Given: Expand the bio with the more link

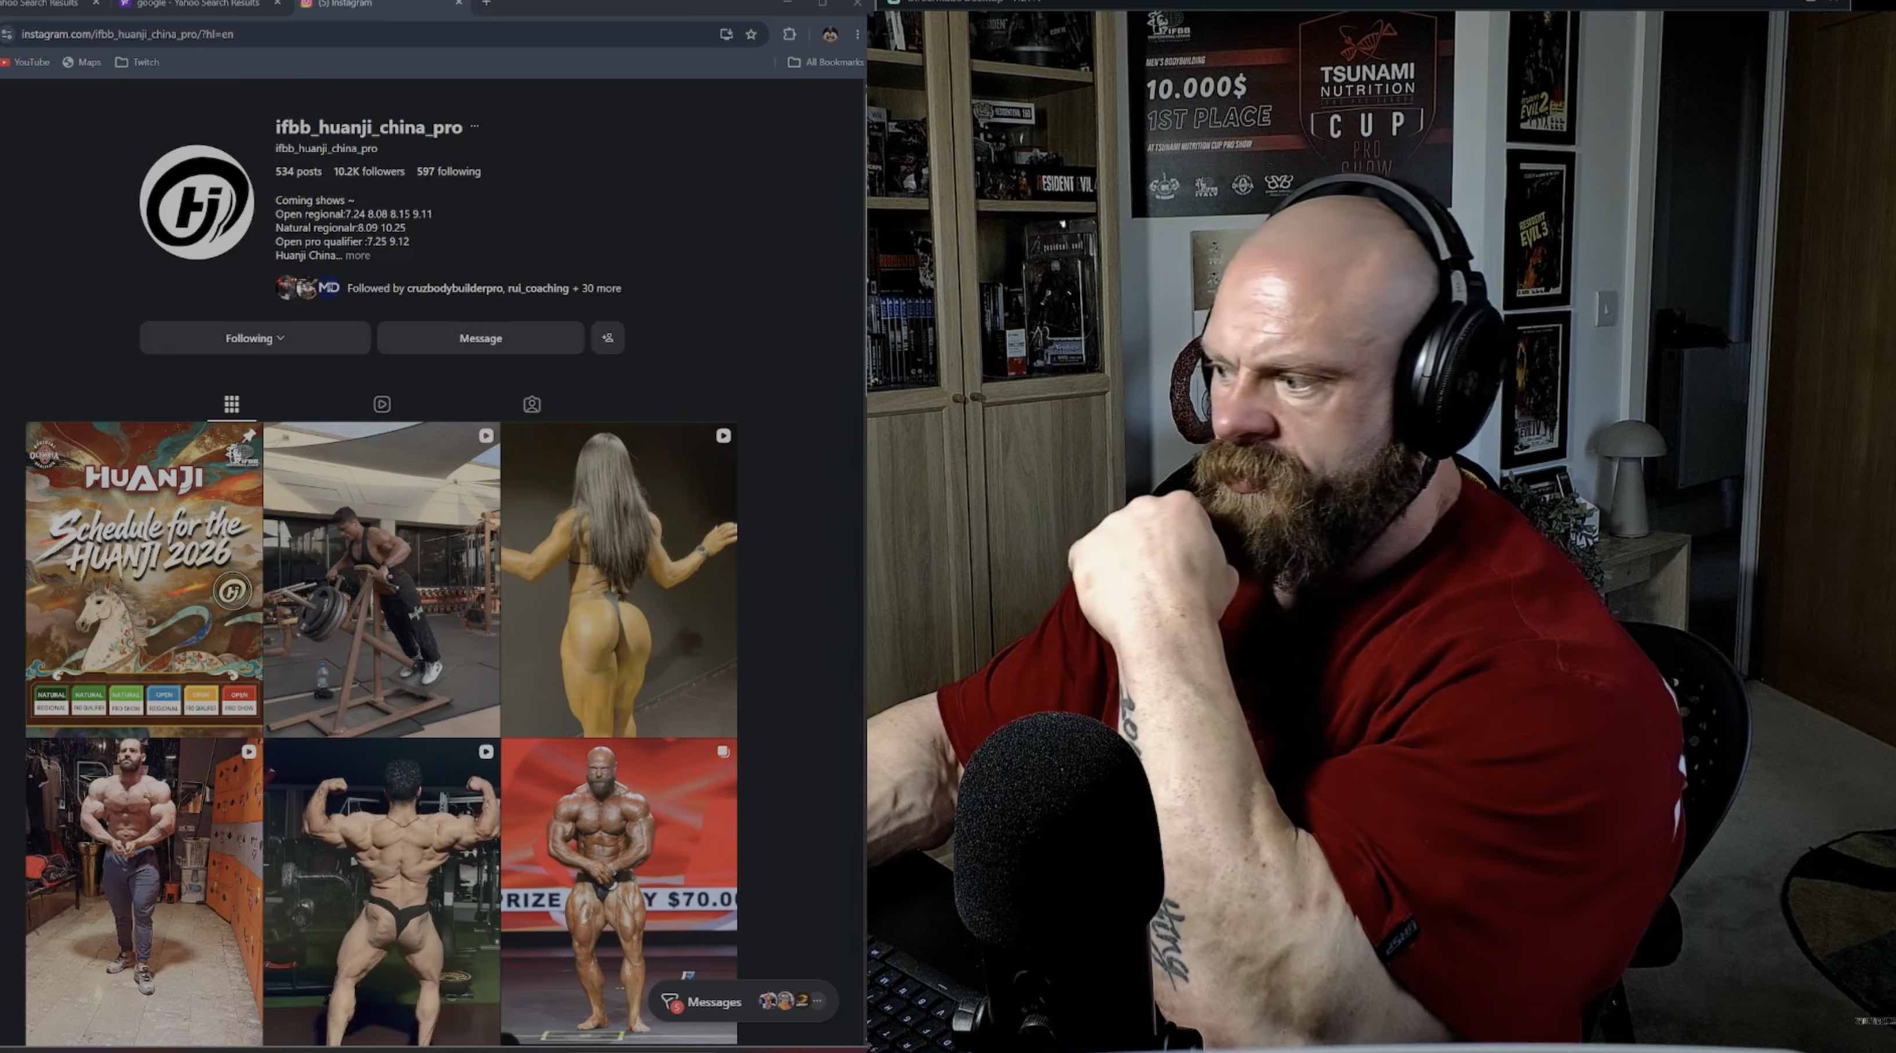Looking at the screenshot, I should pos(358,255).
